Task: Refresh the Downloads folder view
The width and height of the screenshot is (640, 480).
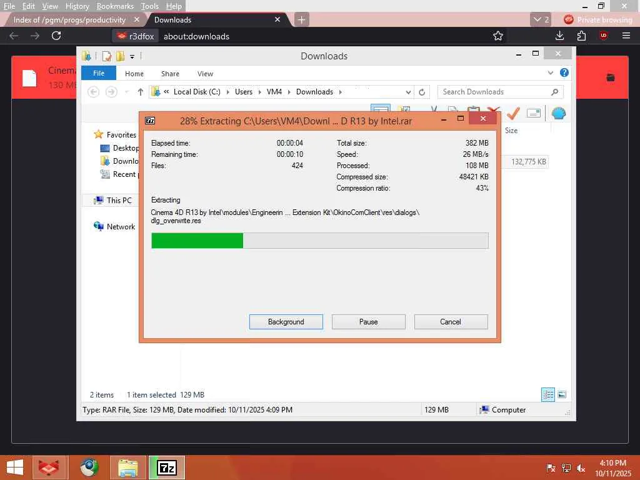Action: click(422, 92)
